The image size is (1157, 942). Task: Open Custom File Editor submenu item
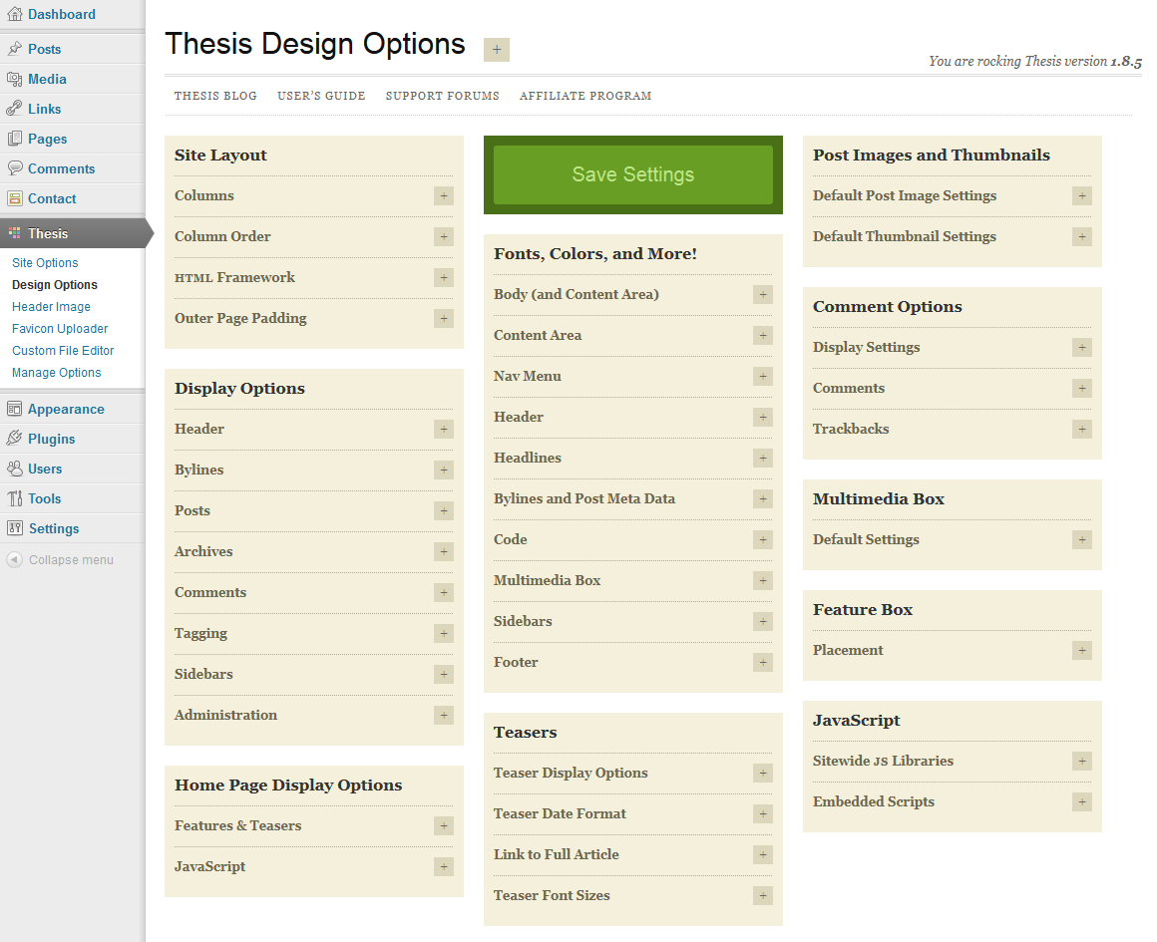point(63,351)
